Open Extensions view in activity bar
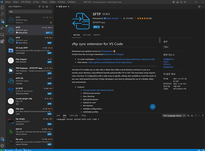Viewport: 205px width, 151px height. tap(2, 41)
